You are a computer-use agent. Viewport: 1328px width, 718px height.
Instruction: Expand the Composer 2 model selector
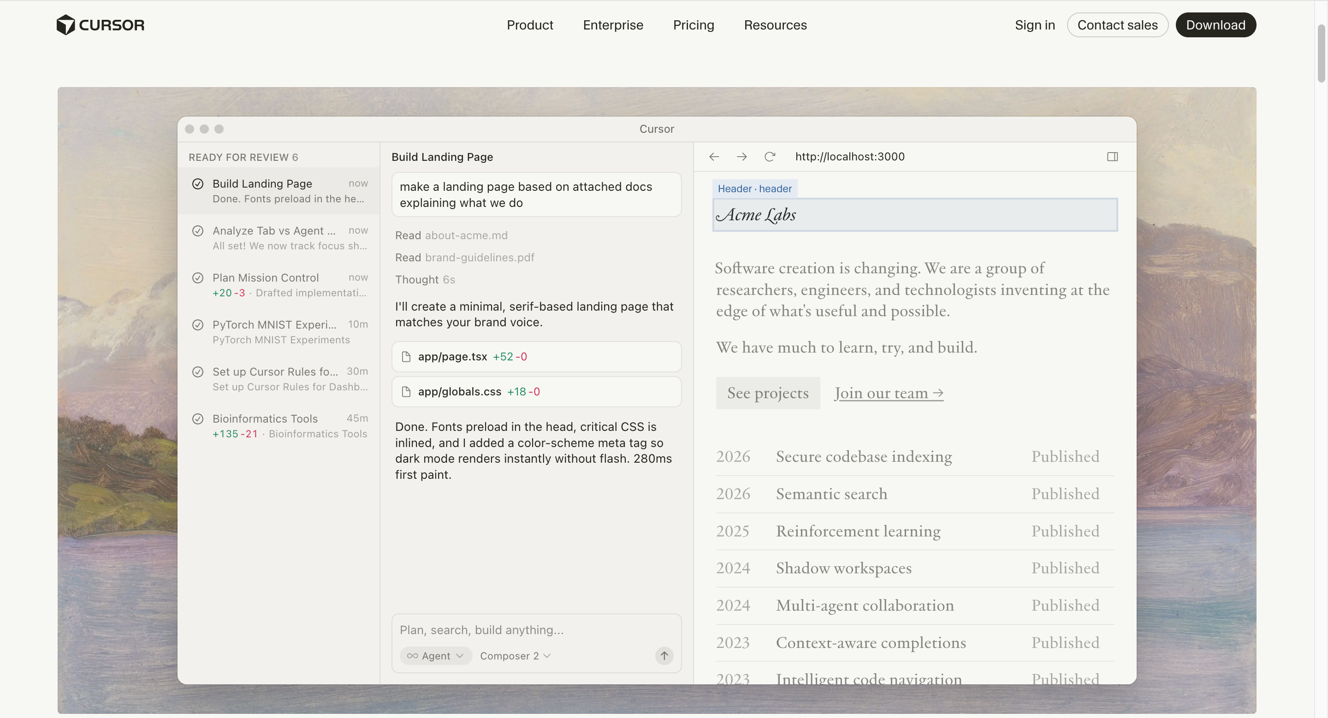coord(515,656)
